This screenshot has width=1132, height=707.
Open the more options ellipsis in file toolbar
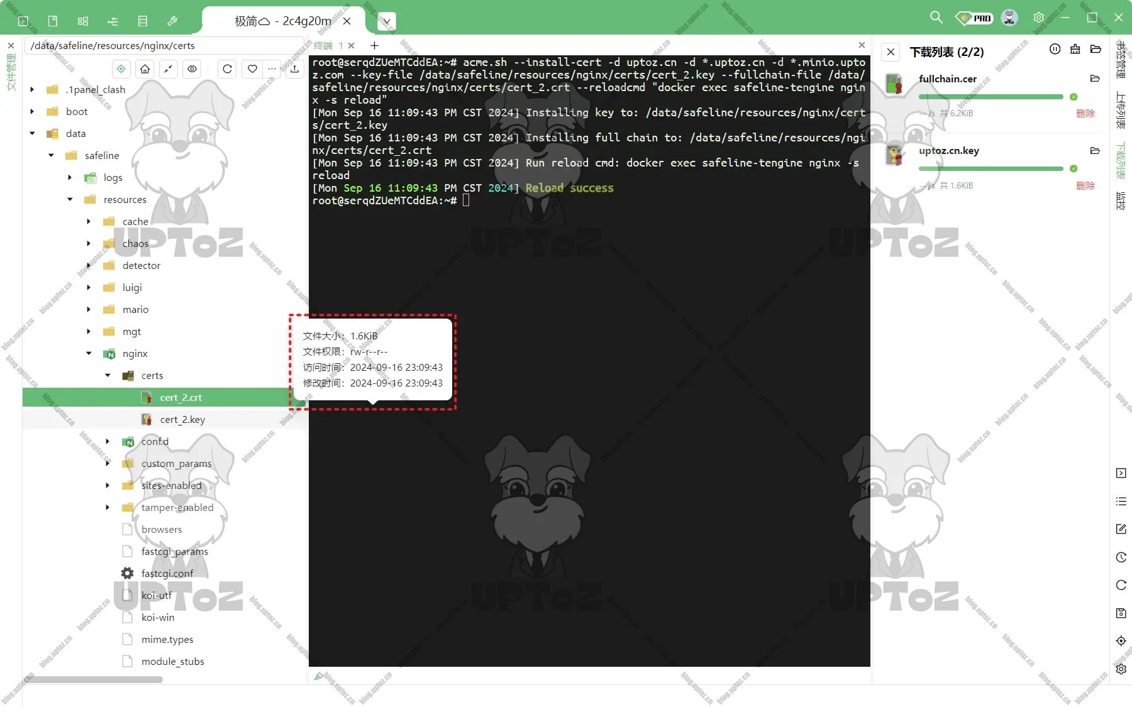pyautogui.click(x=272, y=69)
